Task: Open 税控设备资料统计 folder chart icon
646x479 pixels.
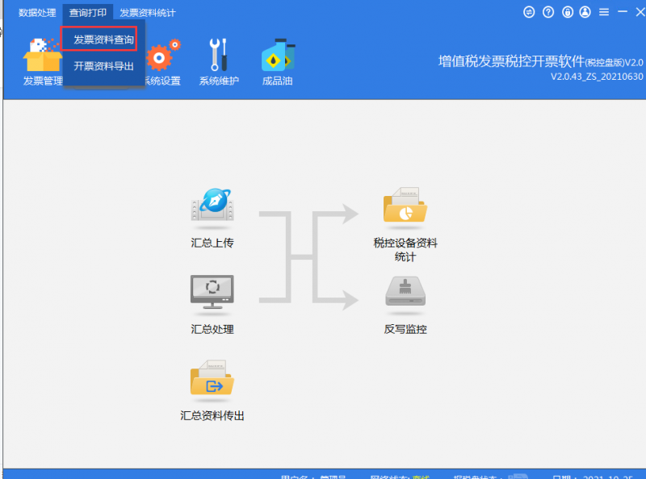Action: [405, 206]
